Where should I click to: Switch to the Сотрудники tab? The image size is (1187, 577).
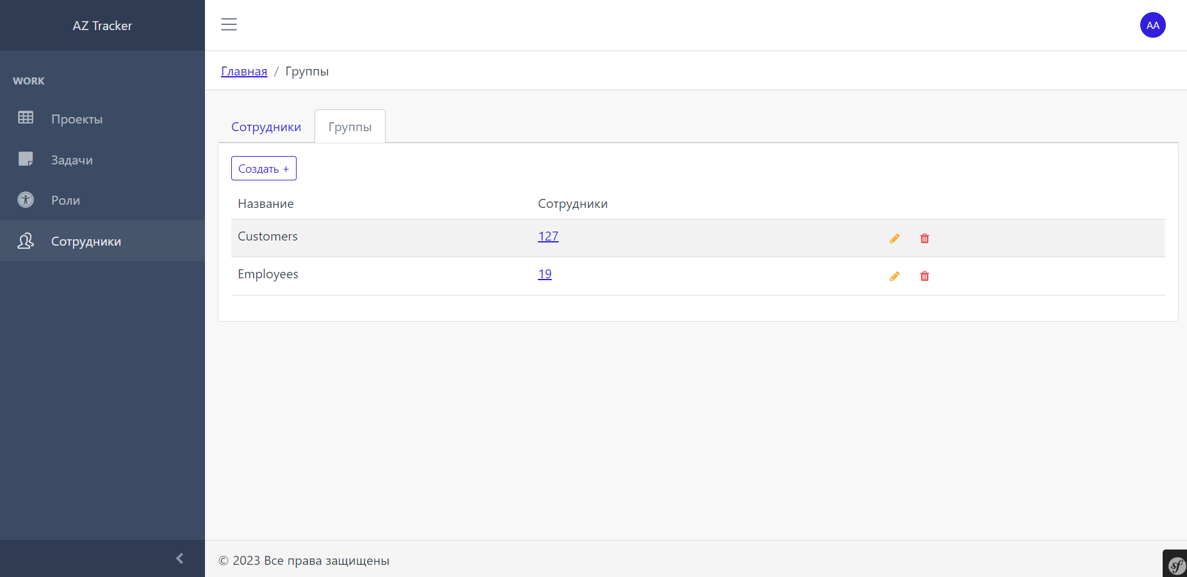click(x=266, y=127)
